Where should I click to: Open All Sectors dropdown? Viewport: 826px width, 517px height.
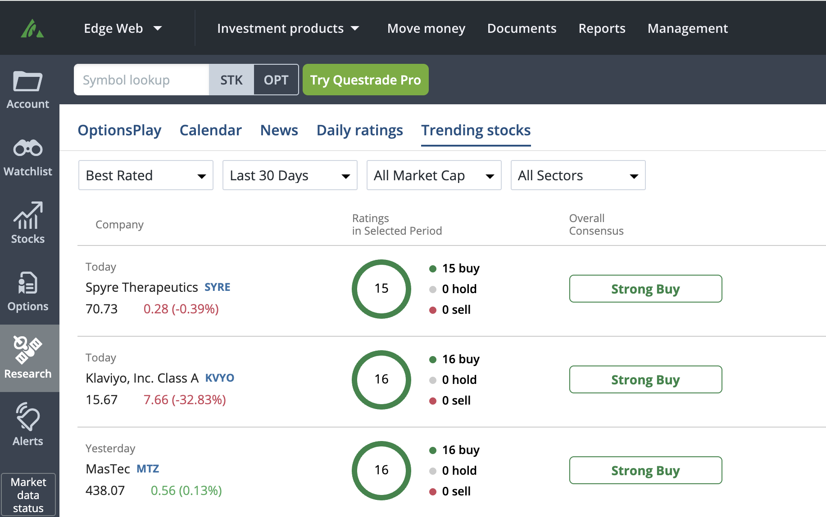point(578,175)
